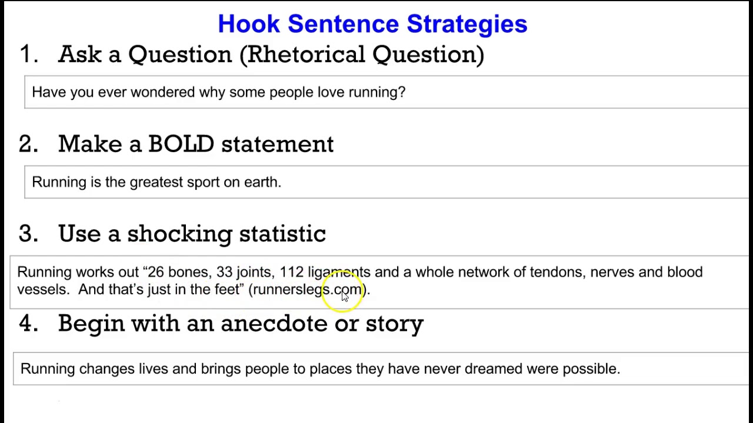
Task: Click the Begin with an anecdote heading
Action: coord(241,323)
